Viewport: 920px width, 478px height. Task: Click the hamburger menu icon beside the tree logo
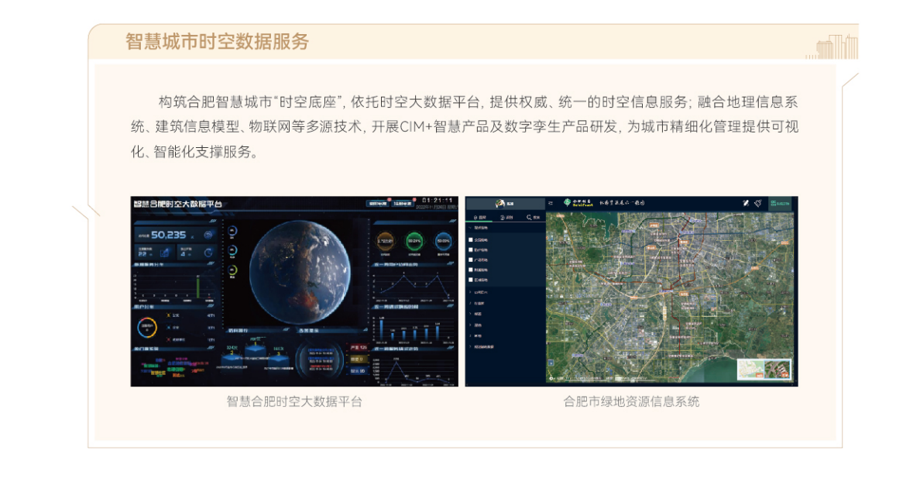551,203
